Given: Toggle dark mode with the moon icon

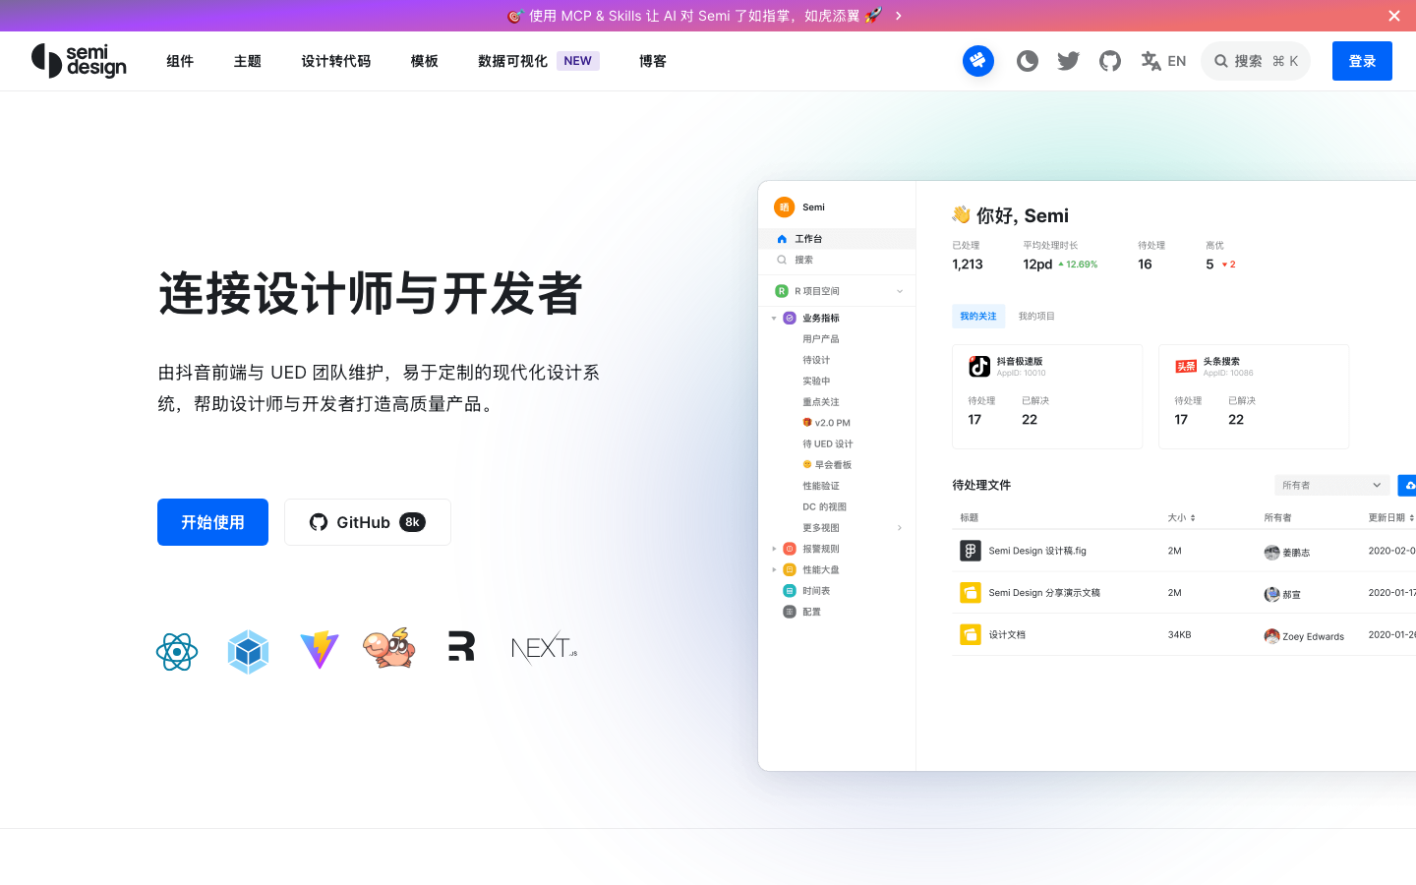Looking at the screenshot, I should [x=1028, y=61].
